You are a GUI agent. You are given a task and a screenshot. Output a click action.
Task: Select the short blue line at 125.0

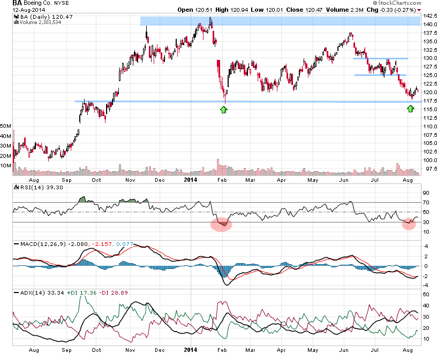(x=380, y=75)
